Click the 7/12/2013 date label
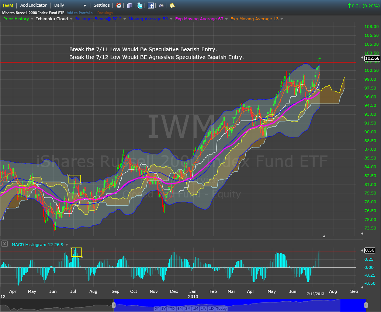This screenshot has height=312, width=381. [x=315, y=294]
